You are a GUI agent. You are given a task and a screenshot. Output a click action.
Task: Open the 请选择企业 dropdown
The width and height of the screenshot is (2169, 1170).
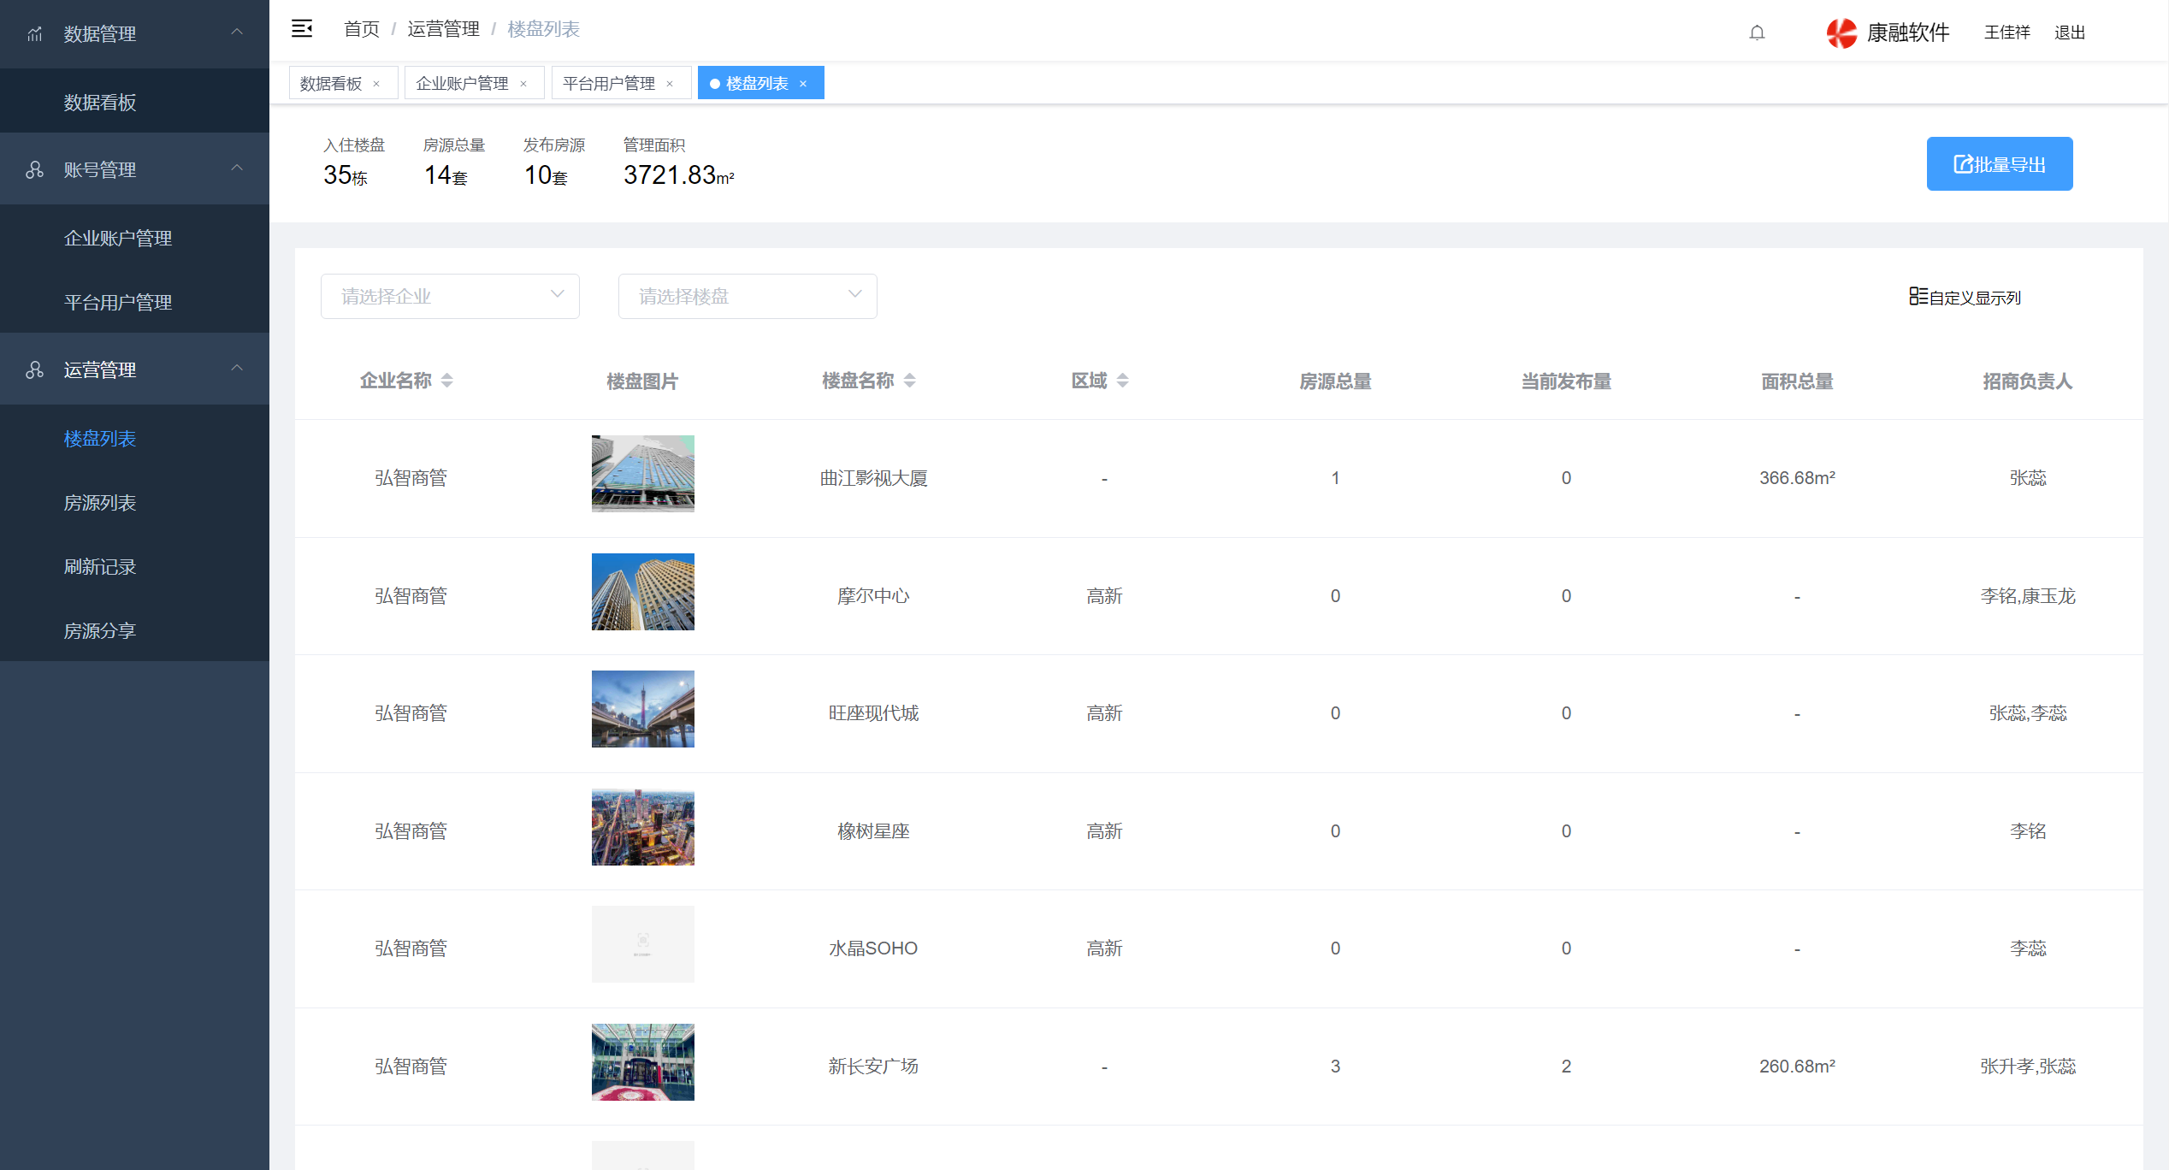pos(450,296)
